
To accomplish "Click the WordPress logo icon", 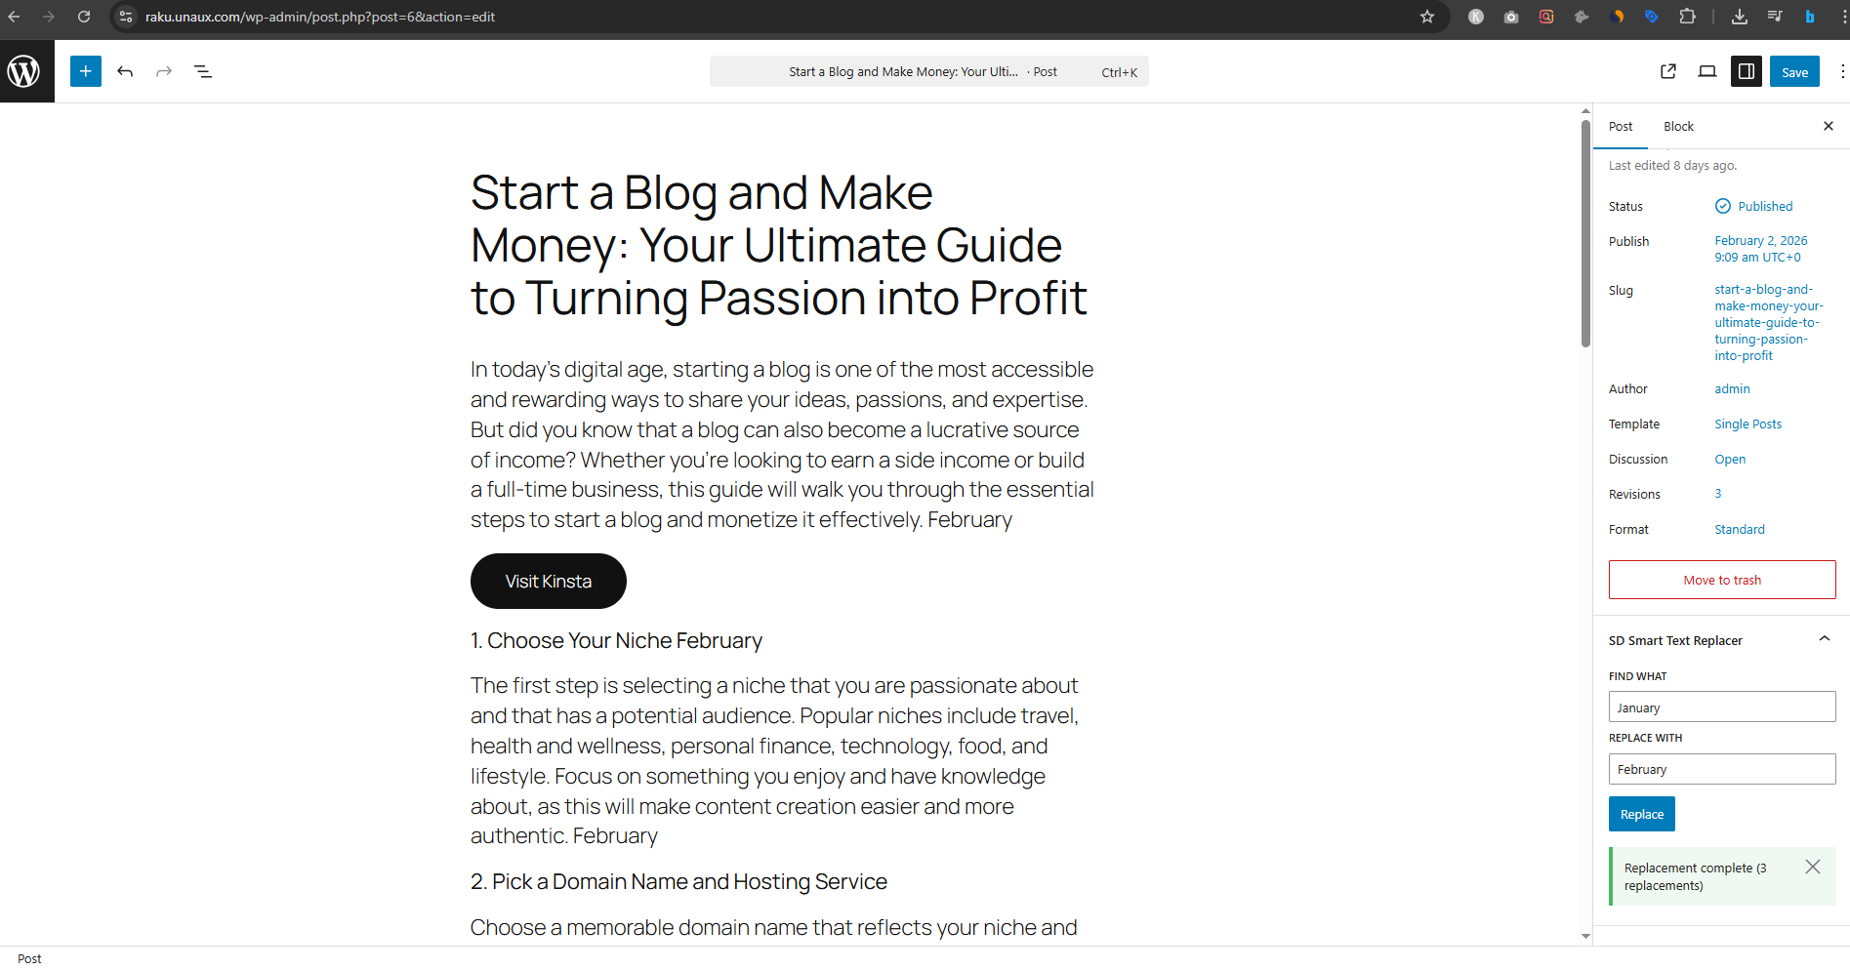I will 24,71.
